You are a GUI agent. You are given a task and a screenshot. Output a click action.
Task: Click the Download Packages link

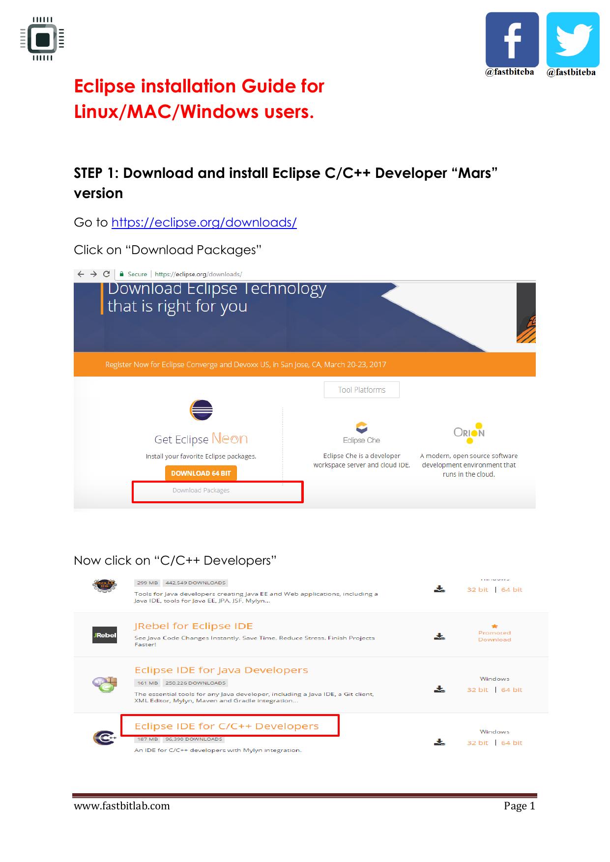point(201,490)
